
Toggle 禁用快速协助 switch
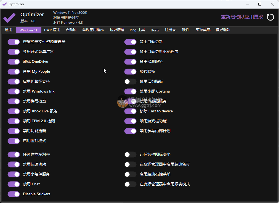click(14, 164)
